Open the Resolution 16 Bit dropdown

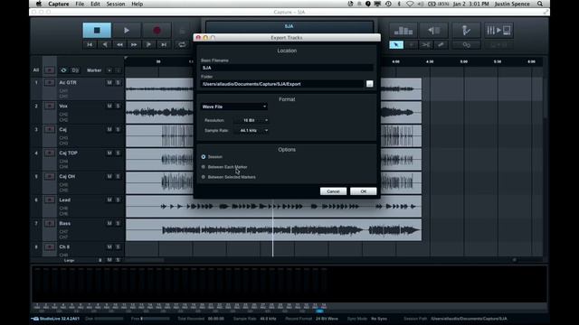(x=252, y=120)
